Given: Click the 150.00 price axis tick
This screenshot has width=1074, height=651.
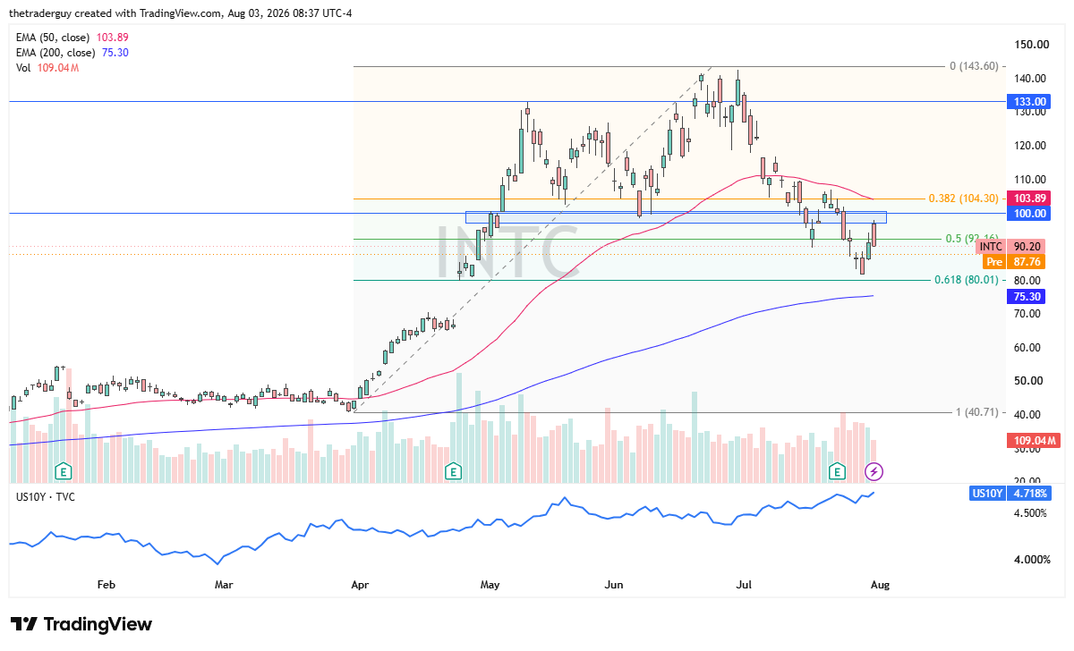Looking at the screenshot, I should (1030, 44).
